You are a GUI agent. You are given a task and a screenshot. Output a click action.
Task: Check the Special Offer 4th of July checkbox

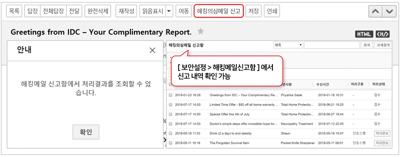point(170,114)
